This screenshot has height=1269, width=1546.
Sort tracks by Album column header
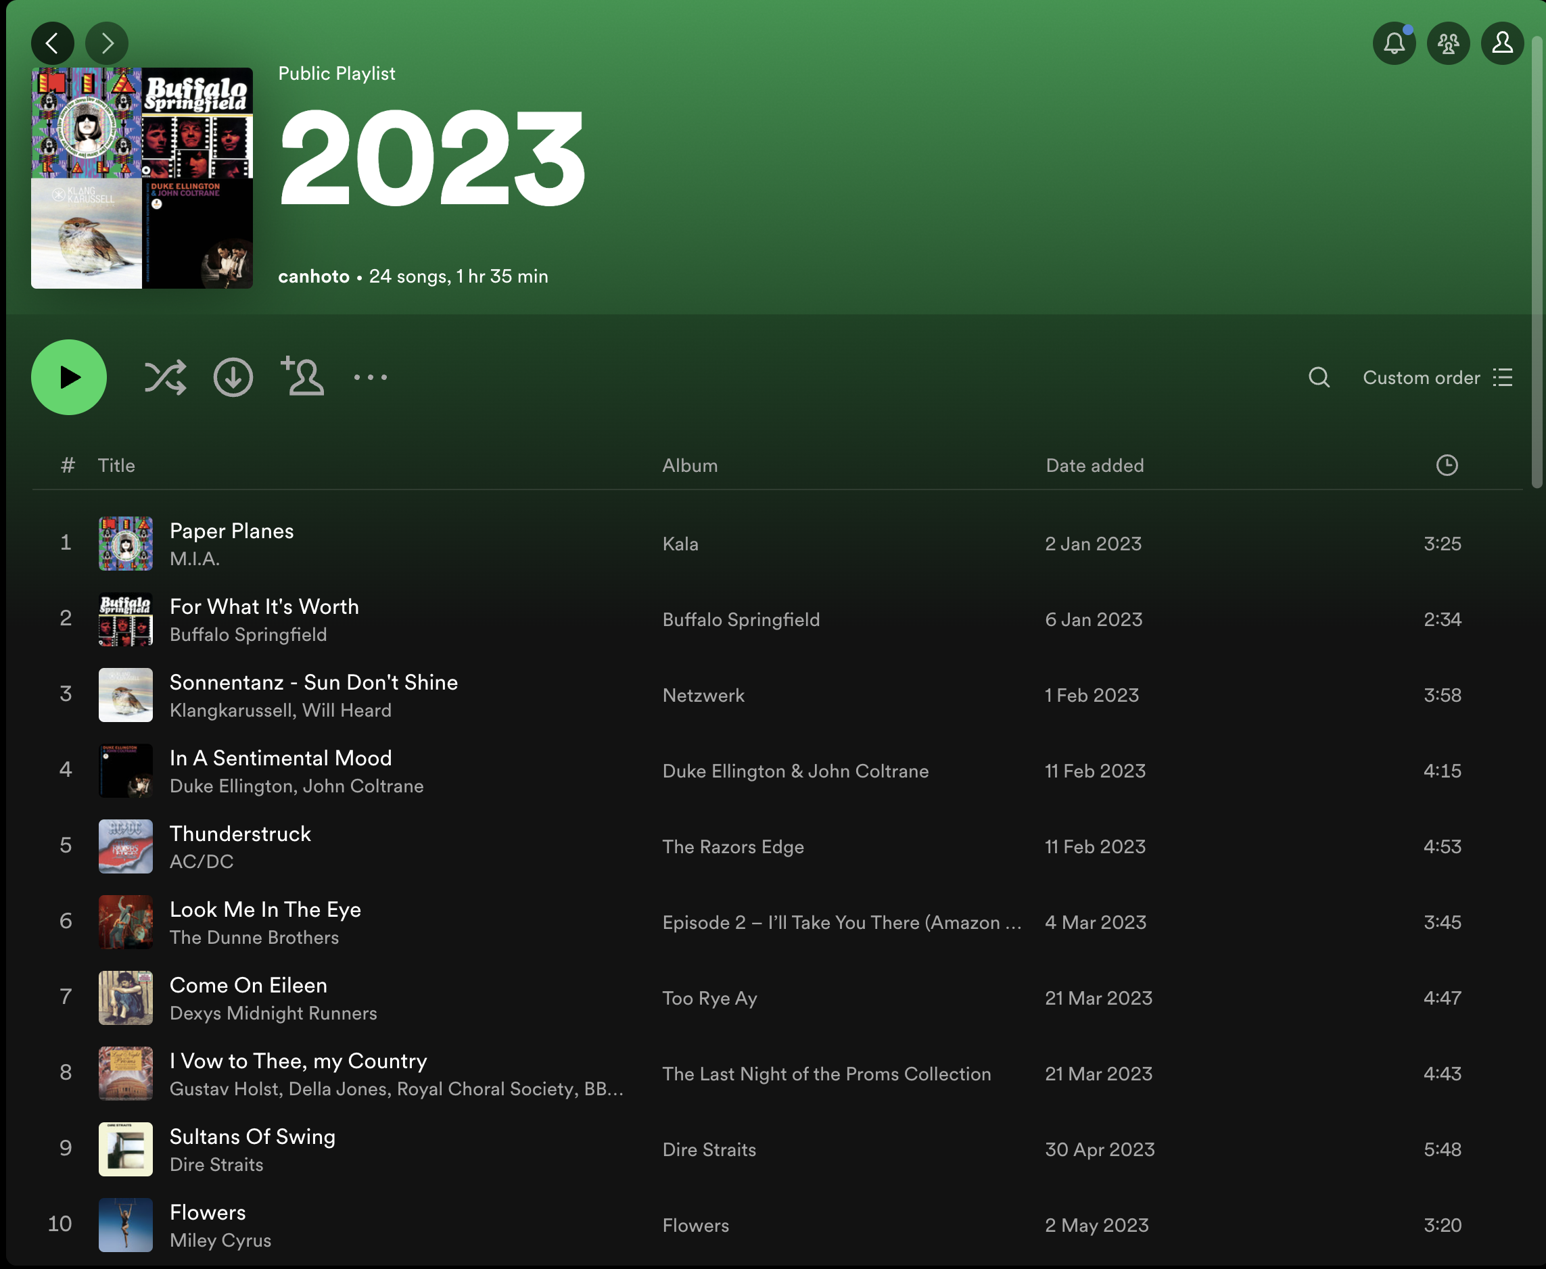point(690,466)
